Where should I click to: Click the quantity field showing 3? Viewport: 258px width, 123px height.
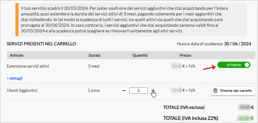point(138,91)
